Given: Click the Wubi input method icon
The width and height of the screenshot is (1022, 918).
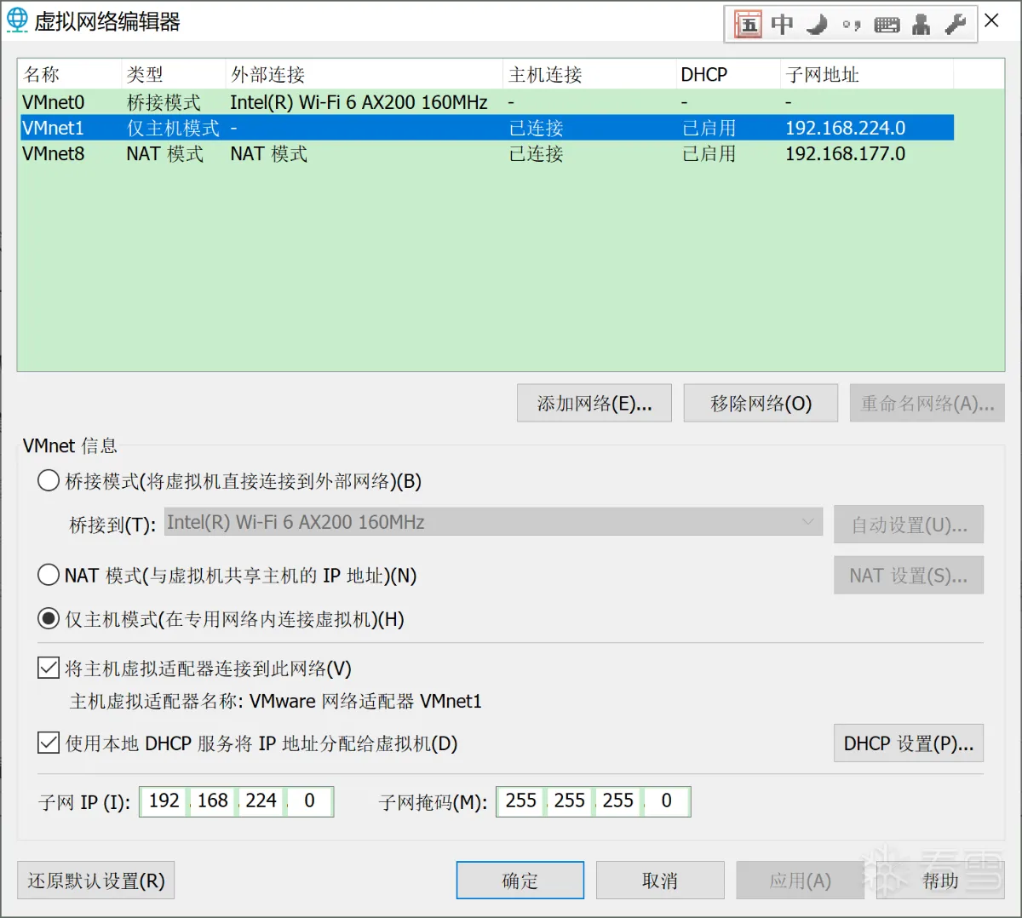Looking at the screenshot, I should coord(748,24).
